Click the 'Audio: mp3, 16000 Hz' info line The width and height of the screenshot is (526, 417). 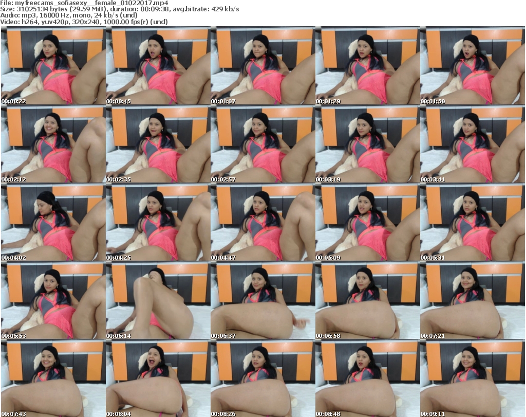coord(69,15)
